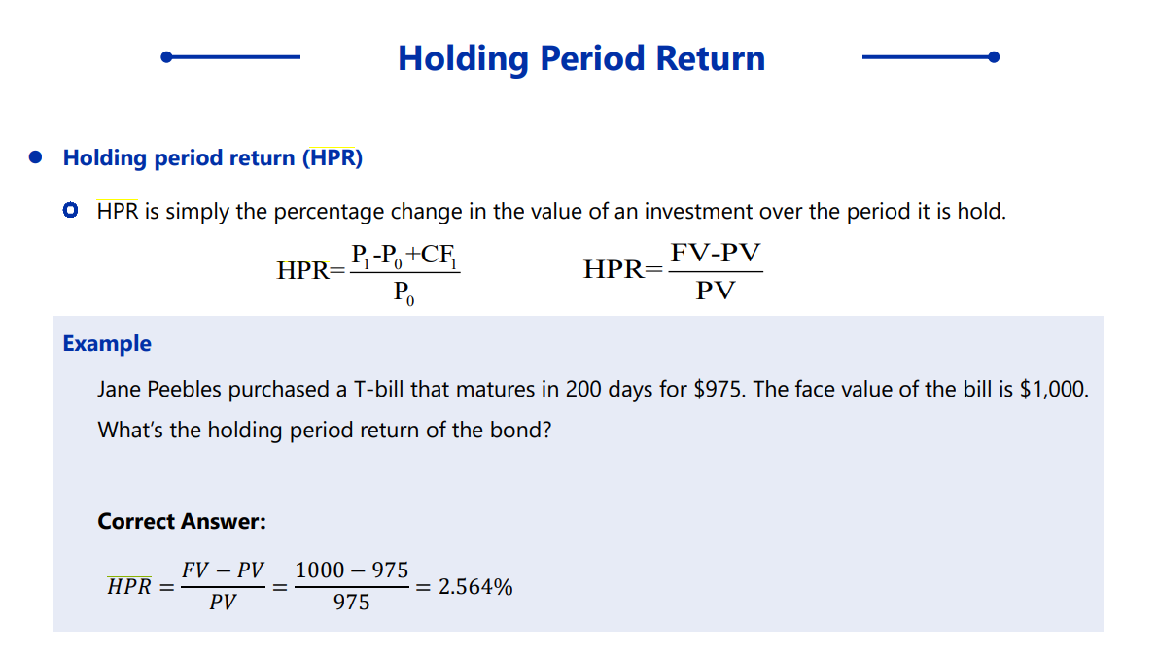Click the italic HPR in the answer equation

[129, 587]
